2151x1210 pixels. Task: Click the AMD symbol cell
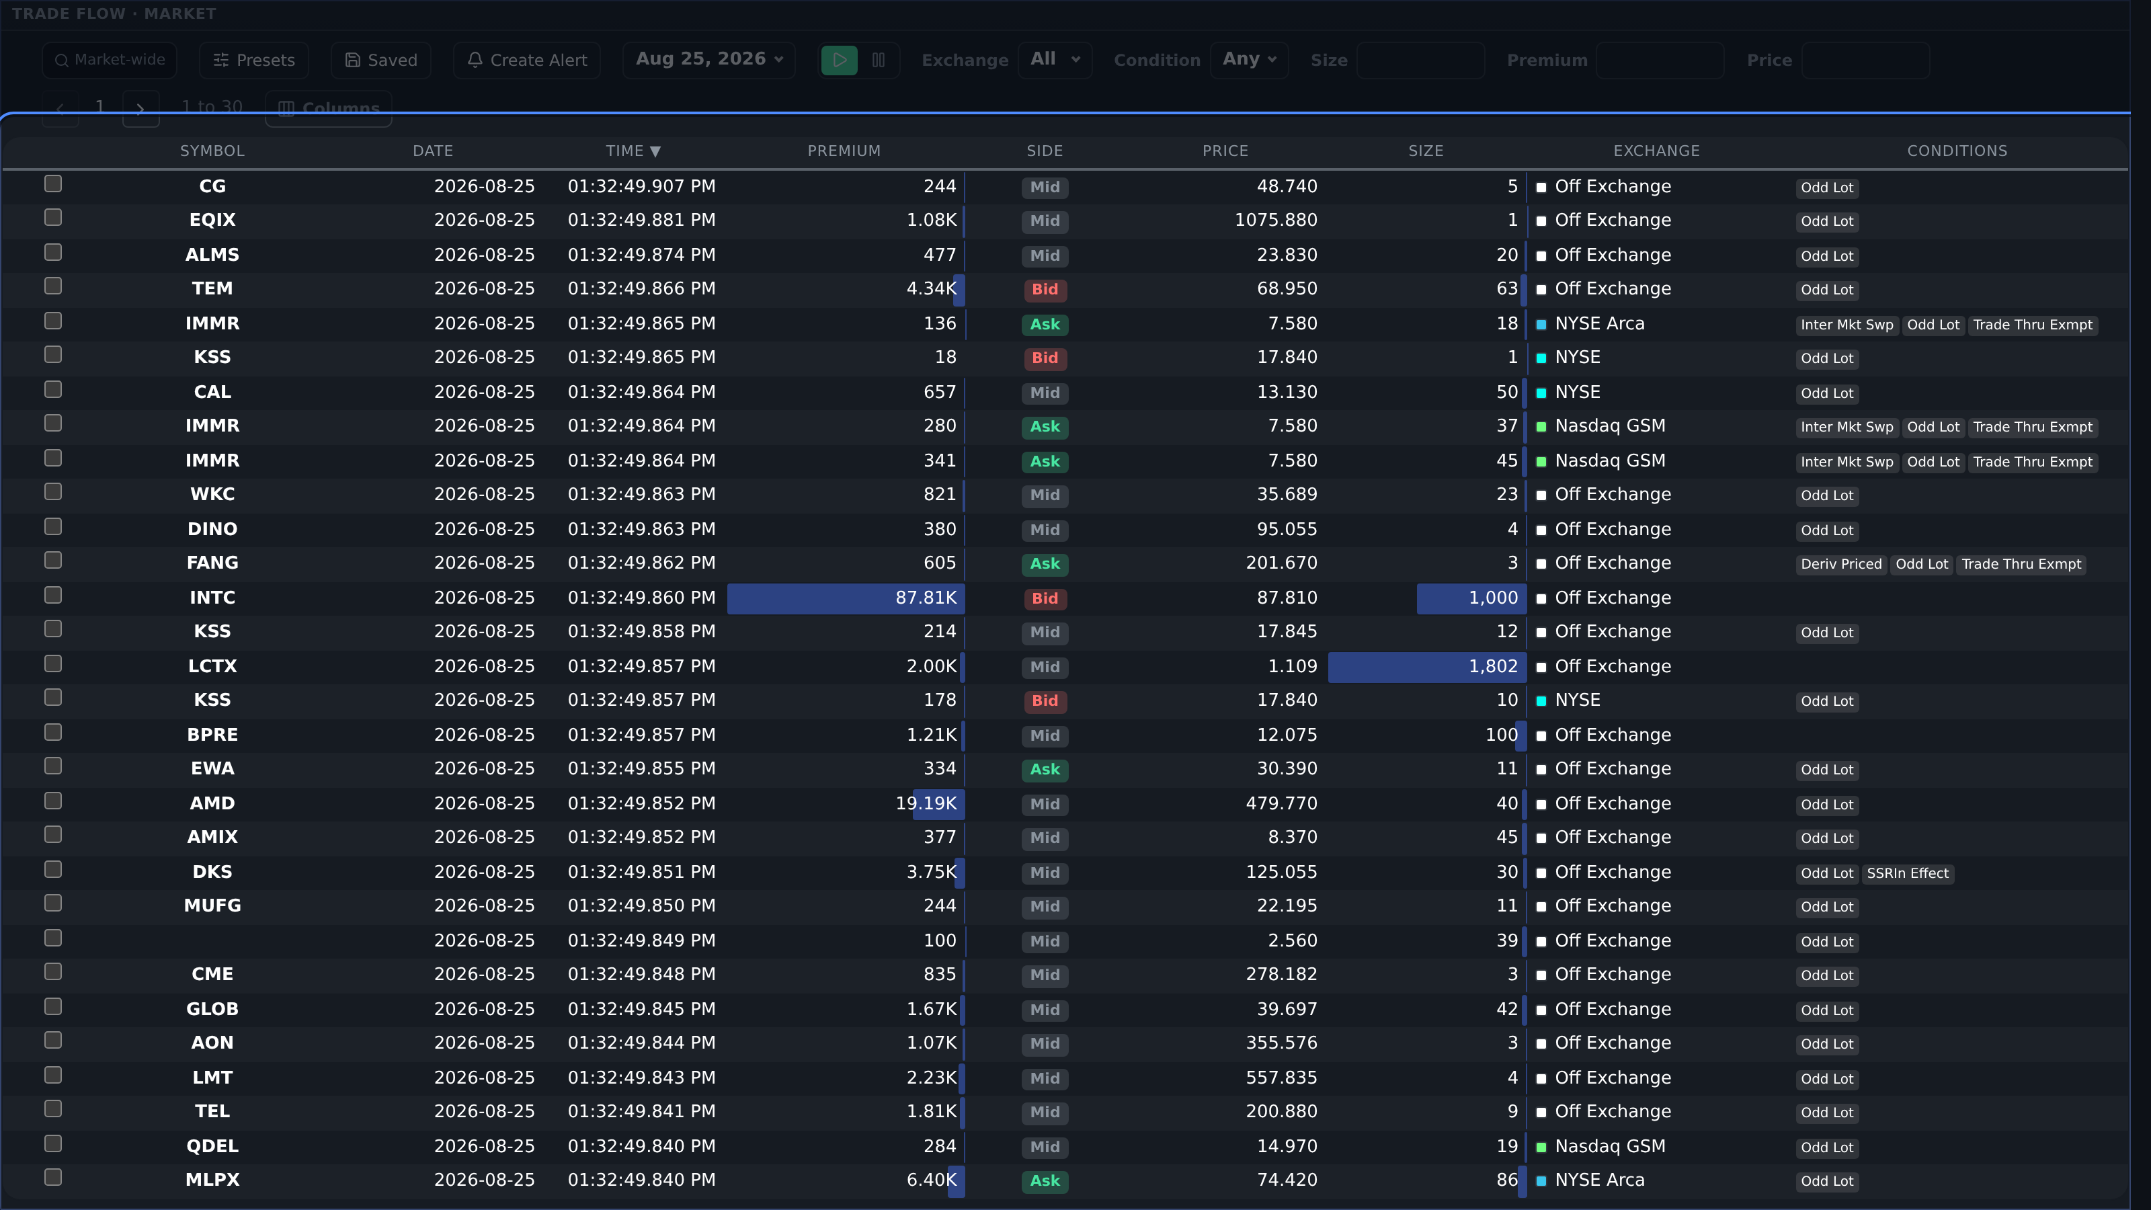tap(212, 803)
